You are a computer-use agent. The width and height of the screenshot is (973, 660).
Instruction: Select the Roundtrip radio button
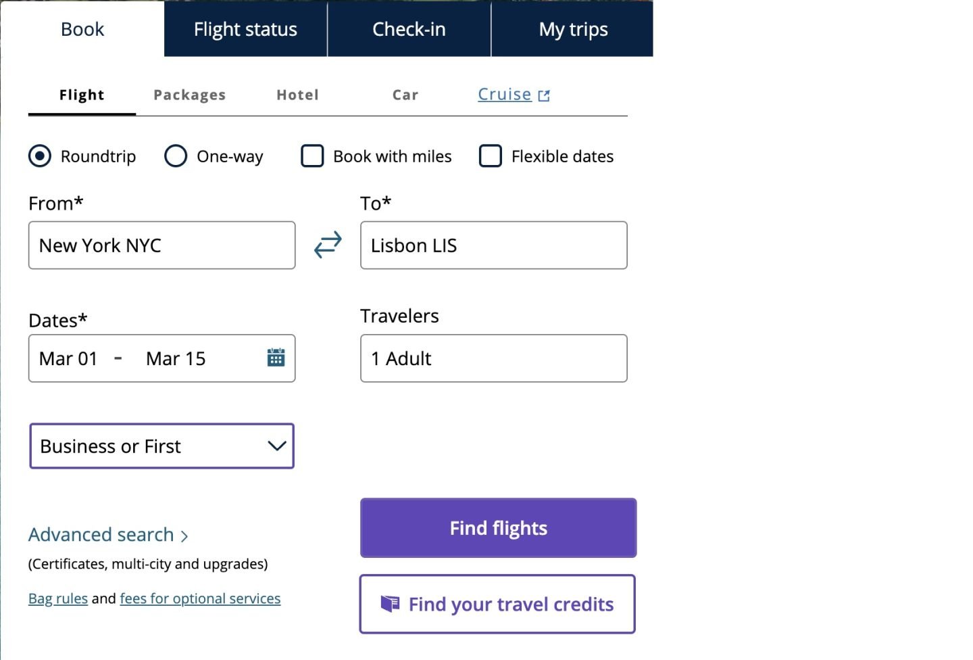click(40, 156)
